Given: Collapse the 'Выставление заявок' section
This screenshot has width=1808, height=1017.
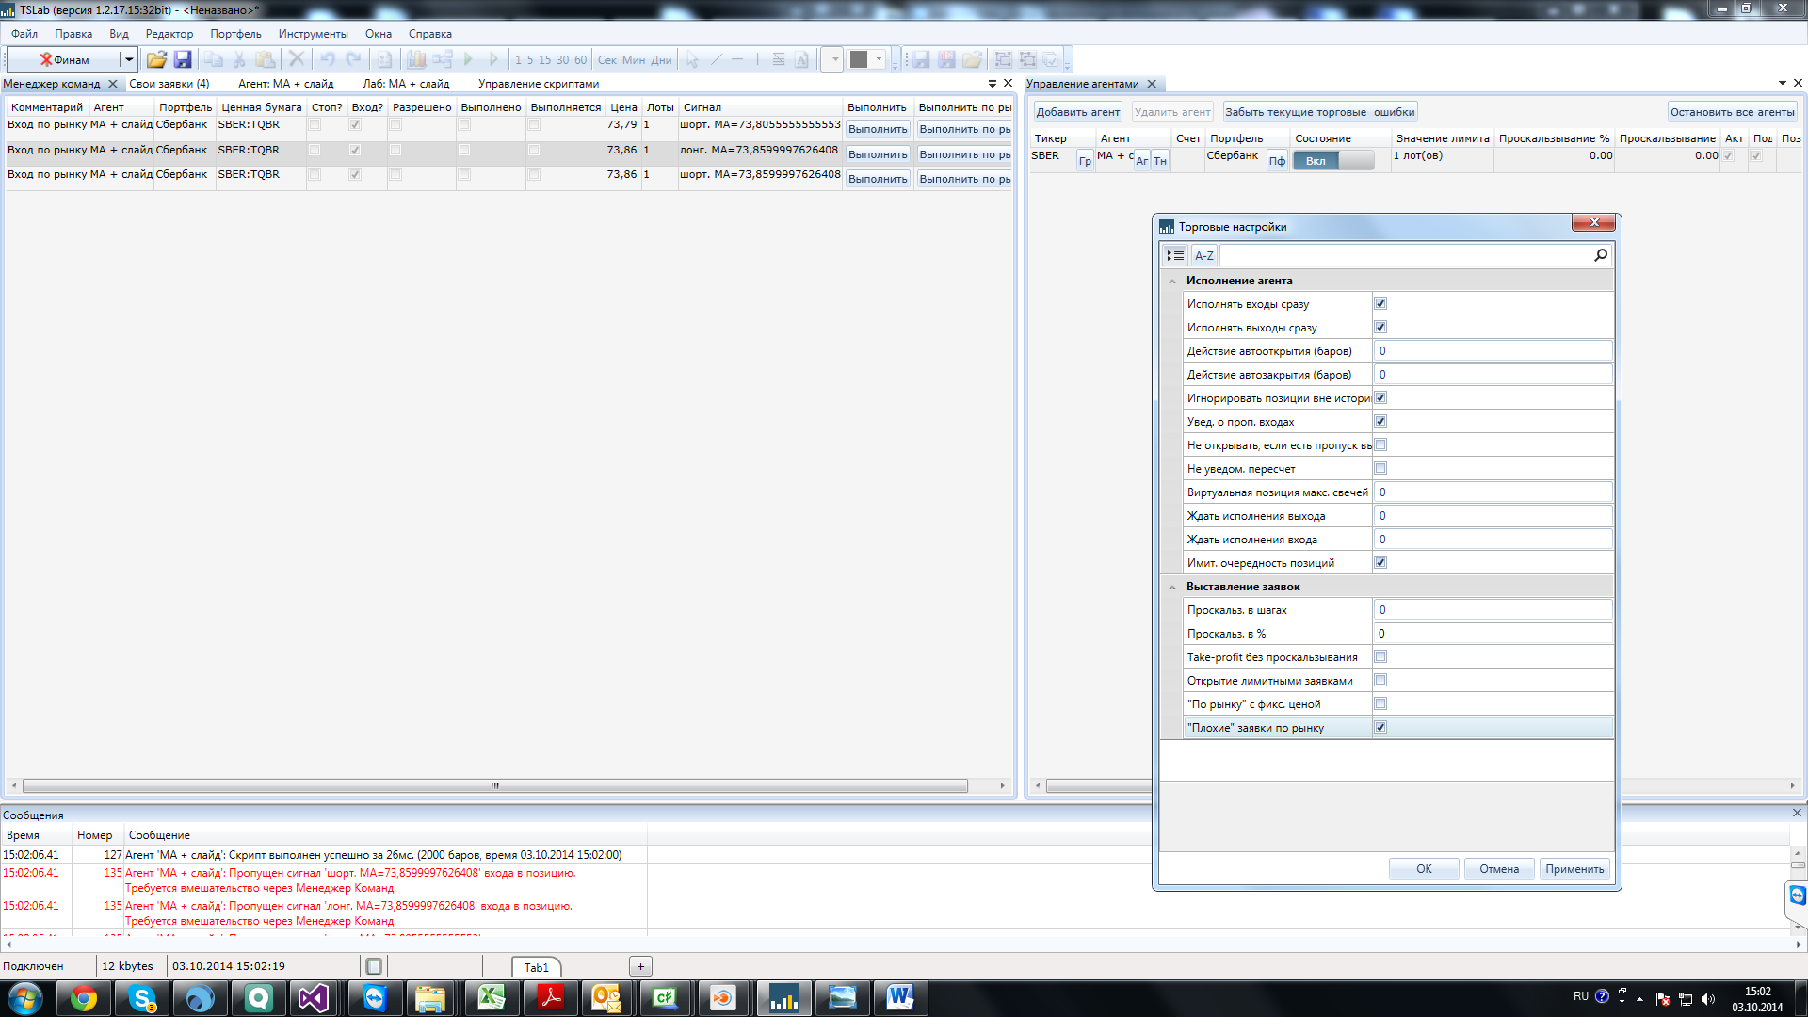Looking at the screenshot, I should pyautogui.click(x=1172, y=587).
